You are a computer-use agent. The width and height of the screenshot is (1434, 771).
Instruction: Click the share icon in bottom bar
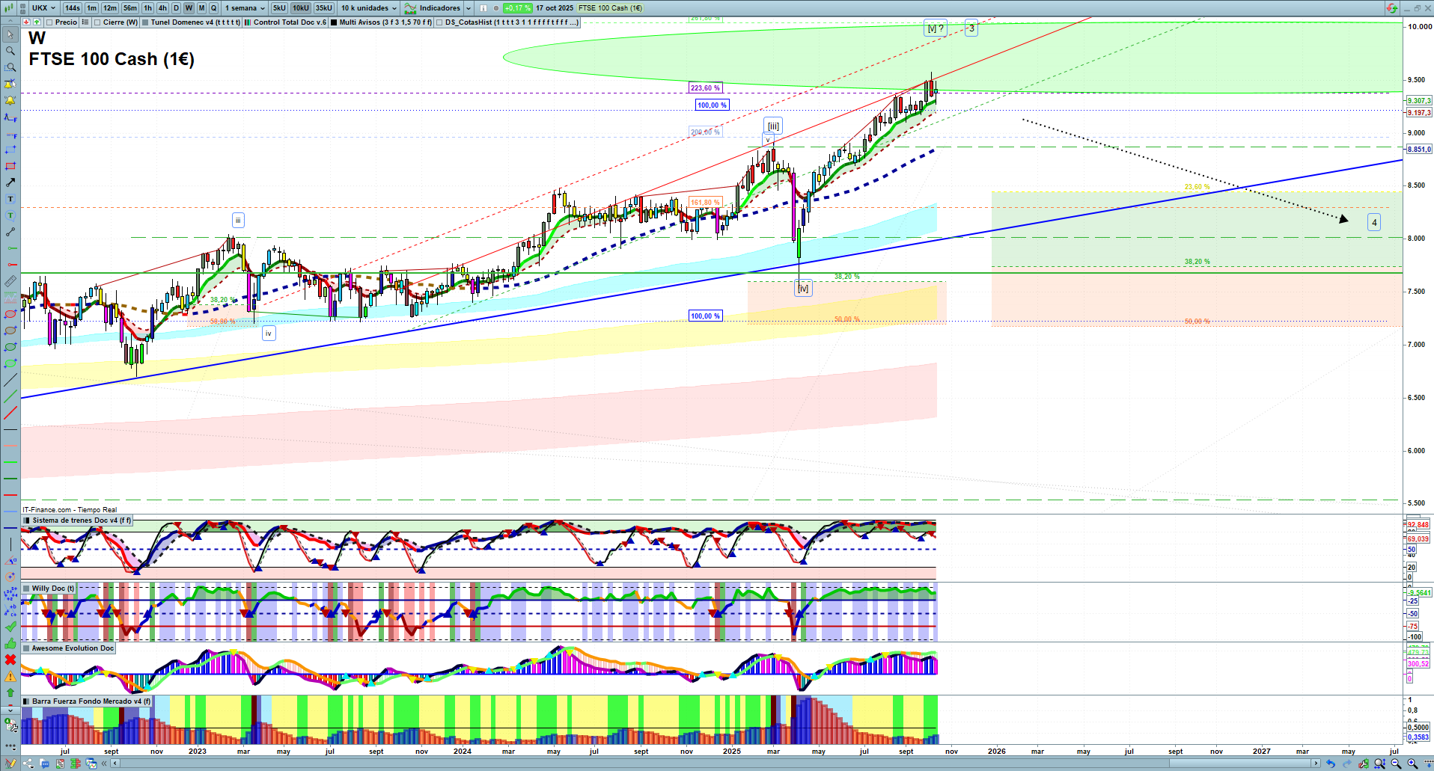click(28, 764)
